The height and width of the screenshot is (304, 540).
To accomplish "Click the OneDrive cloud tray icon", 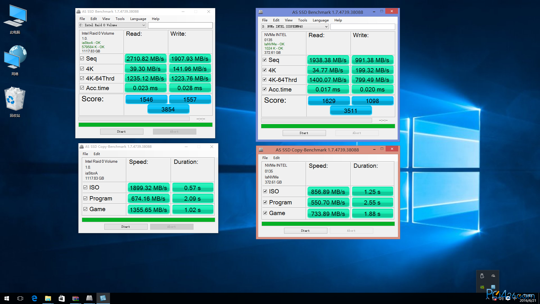I will click(493, 276).
